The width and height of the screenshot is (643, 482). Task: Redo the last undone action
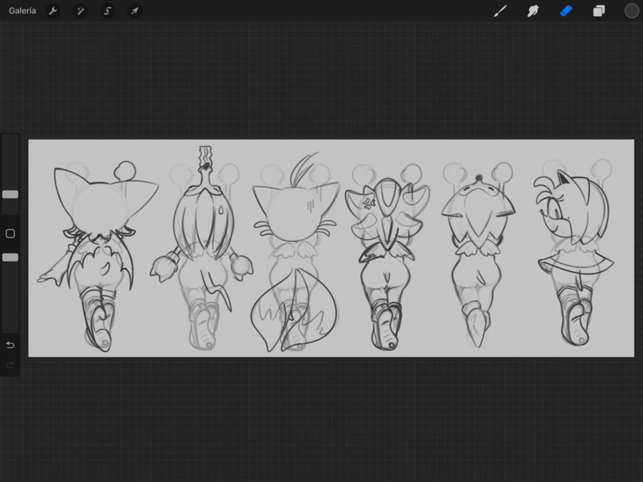click(10, 364)
